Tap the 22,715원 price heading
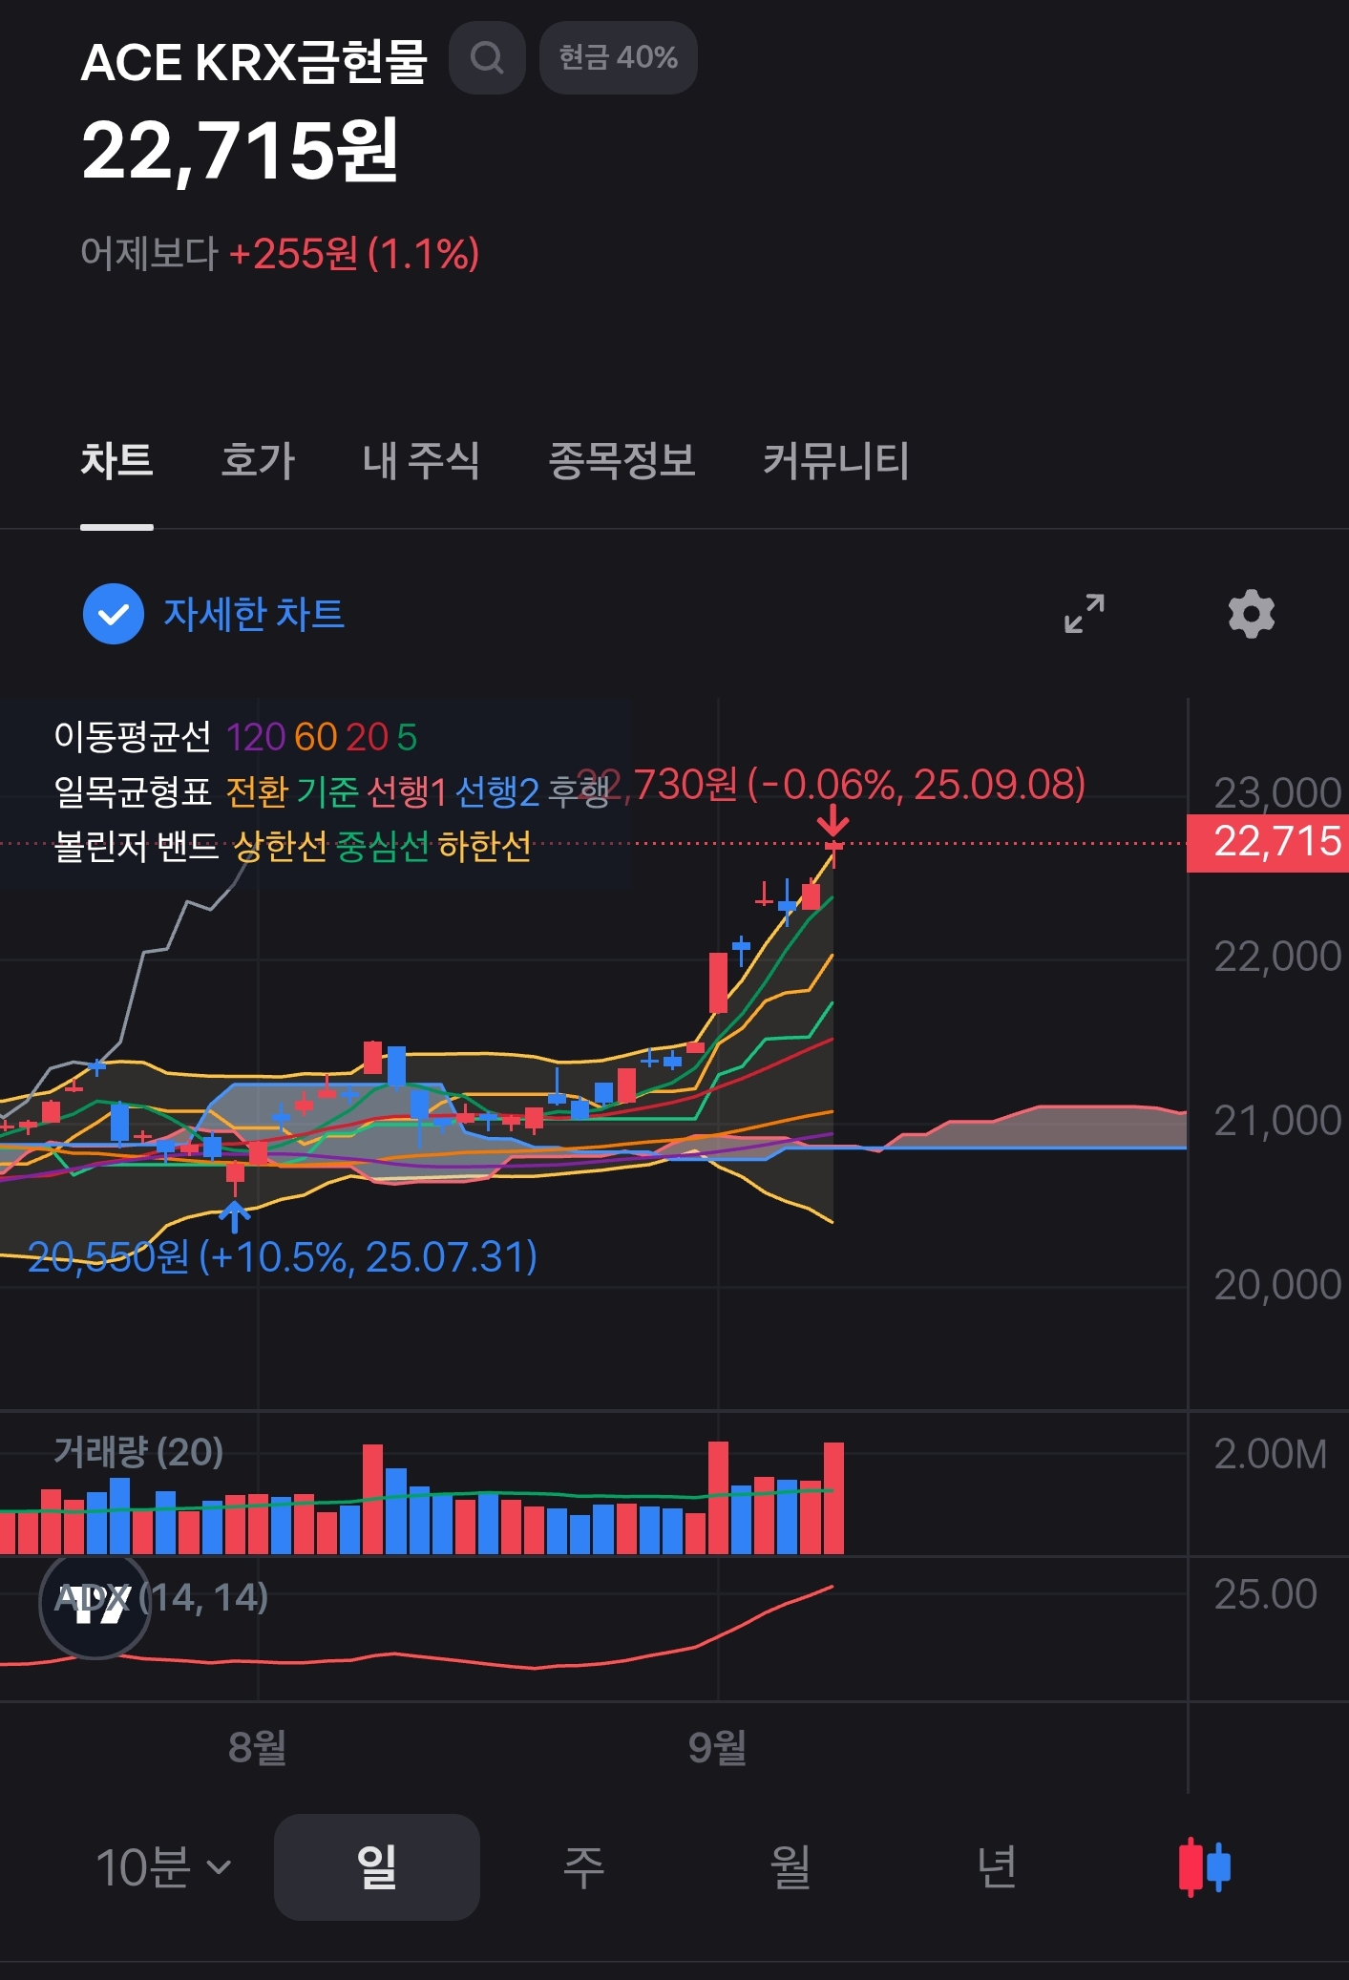 [x=240, y=151]
